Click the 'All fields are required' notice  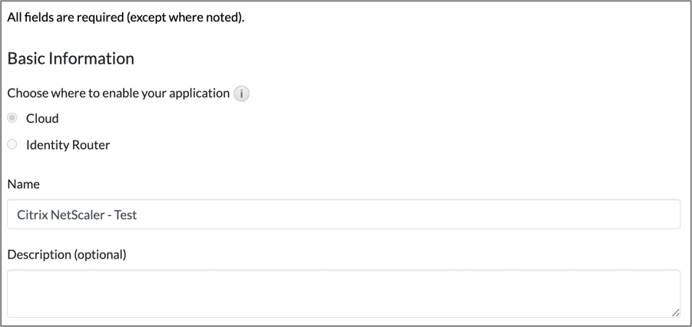click(x=126, y=18)
